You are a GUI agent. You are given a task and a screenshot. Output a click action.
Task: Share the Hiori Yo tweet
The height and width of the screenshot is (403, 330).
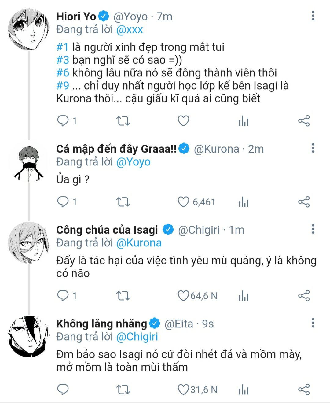coord(304,121)
